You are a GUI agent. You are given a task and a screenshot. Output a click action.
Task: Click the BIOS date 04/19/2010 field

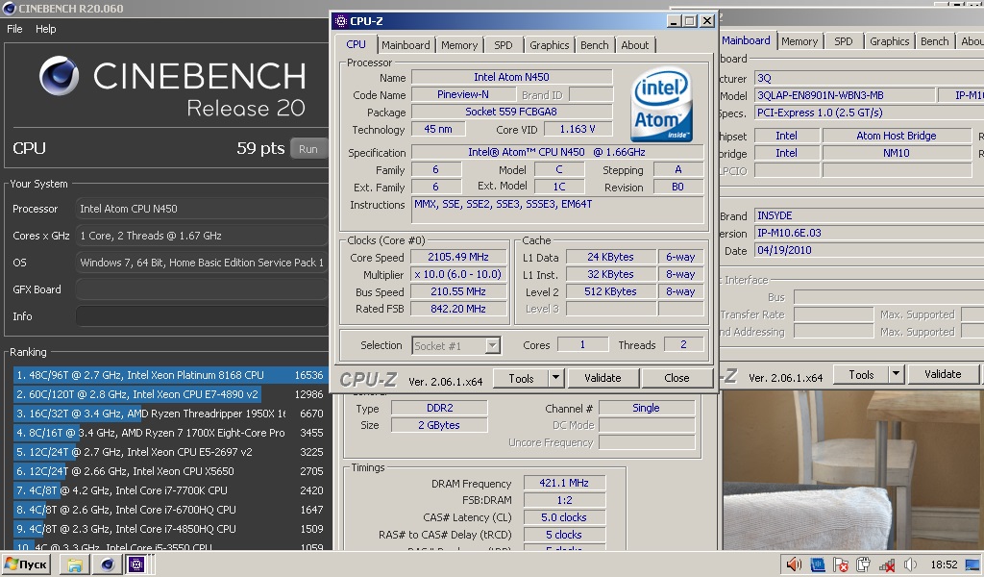point(869,250)
